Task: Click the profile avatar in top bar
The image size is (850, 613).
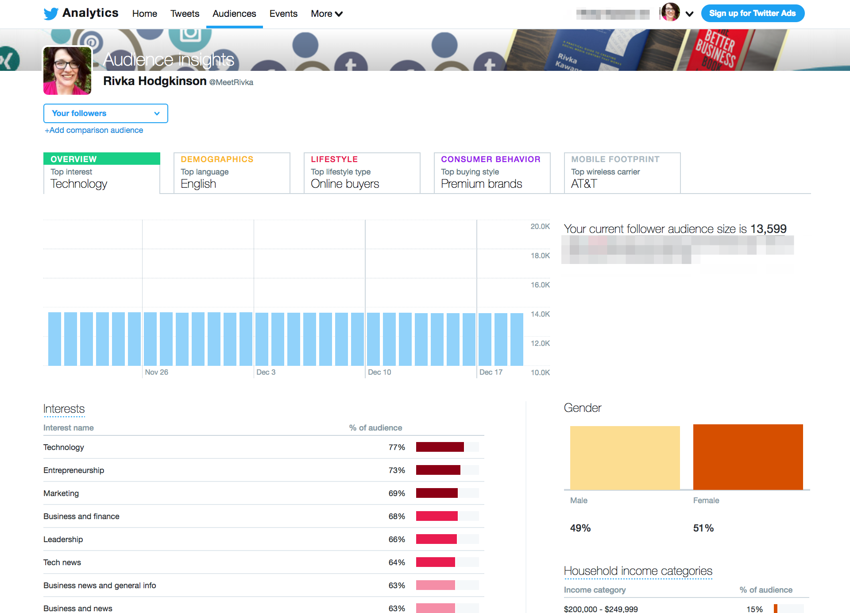Action: (670, 13)
